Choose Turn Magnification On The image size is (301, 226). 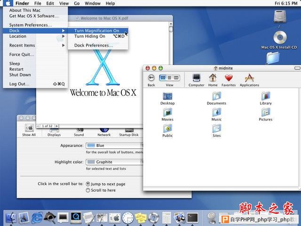pos(98,31)
